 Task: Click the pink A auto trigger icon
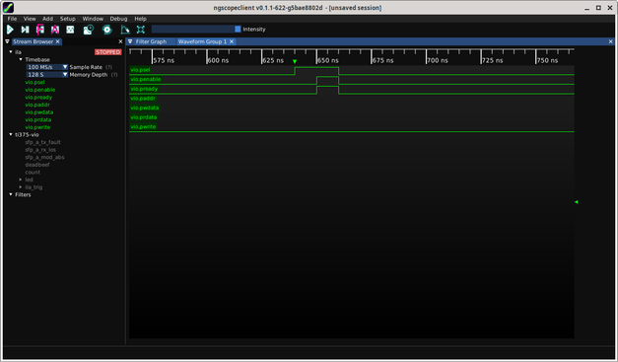coord(55,30)
